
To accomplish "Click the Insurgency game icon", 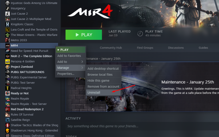I will [7, 8].
